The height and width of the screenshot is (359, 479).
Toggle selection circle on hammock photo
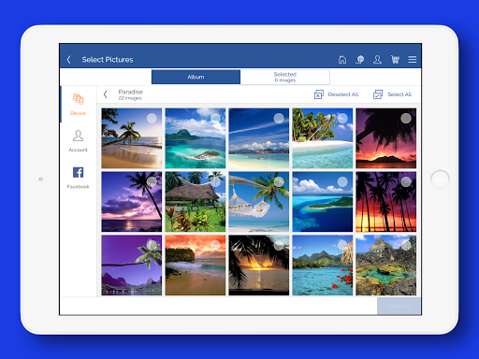coord(279,181)
